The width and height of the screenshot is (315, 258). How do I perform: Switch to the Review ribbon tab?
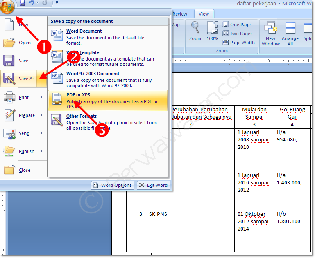pyautogui.click(x=180, y=14)
